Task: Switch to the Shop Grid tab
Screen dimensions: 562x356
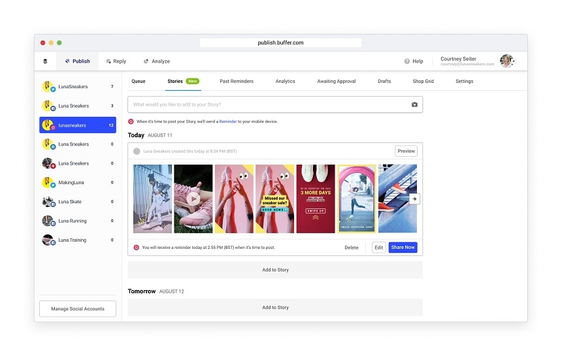Action: point(423,81)
